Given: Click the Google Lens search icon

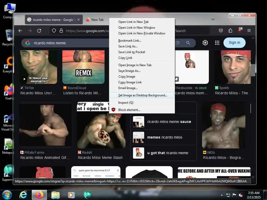Looking at the screenshot, I should 177,43.
